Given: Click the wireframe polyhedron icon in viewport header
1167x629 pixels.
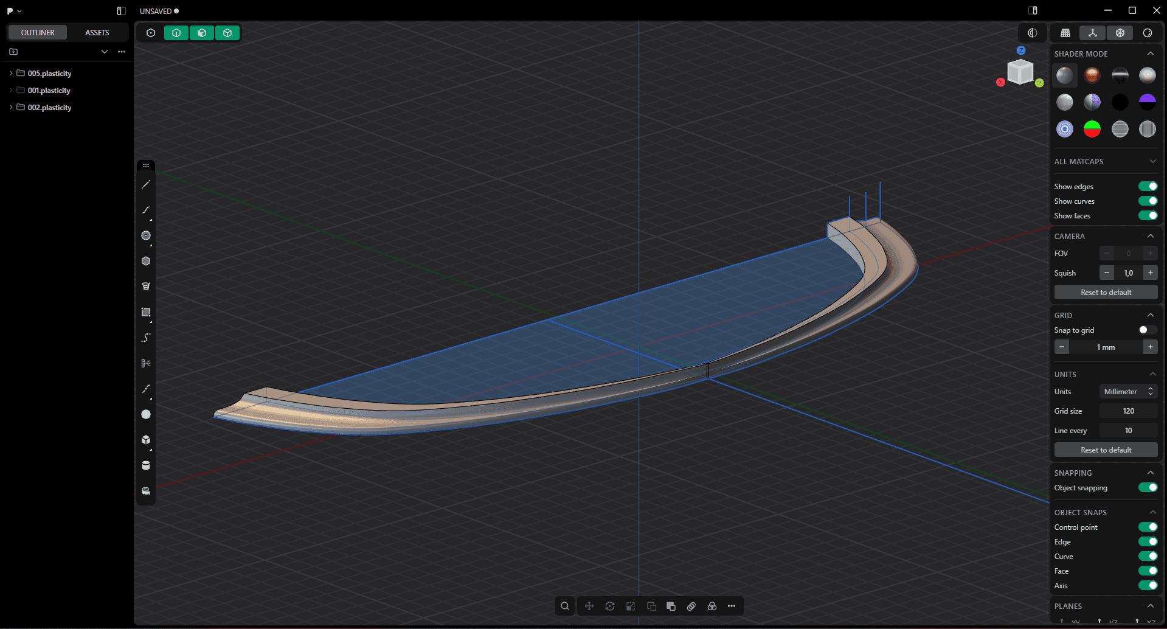Looking at the screenshot, I should 1120,33.
